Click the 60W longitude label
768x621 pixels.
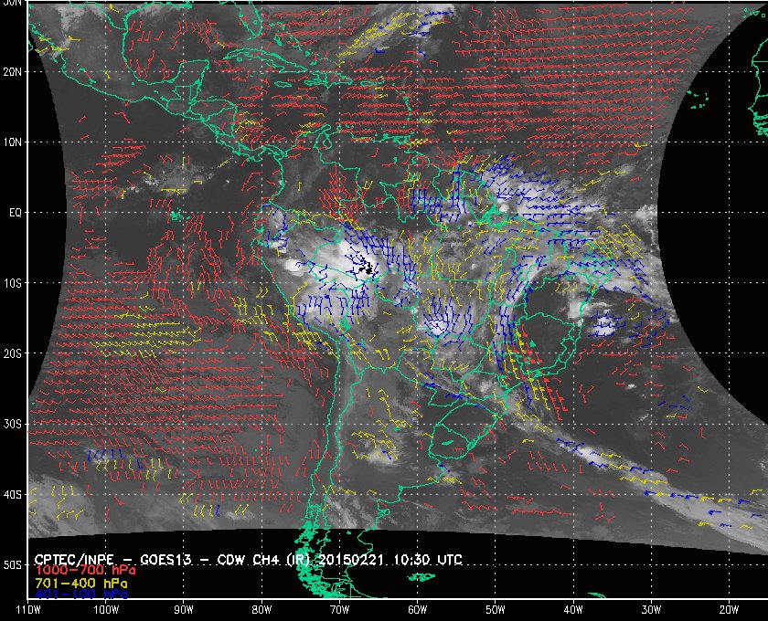417,609
